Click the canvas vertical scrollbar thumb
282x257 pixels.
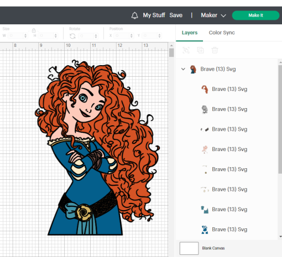(x=171, y=53)
